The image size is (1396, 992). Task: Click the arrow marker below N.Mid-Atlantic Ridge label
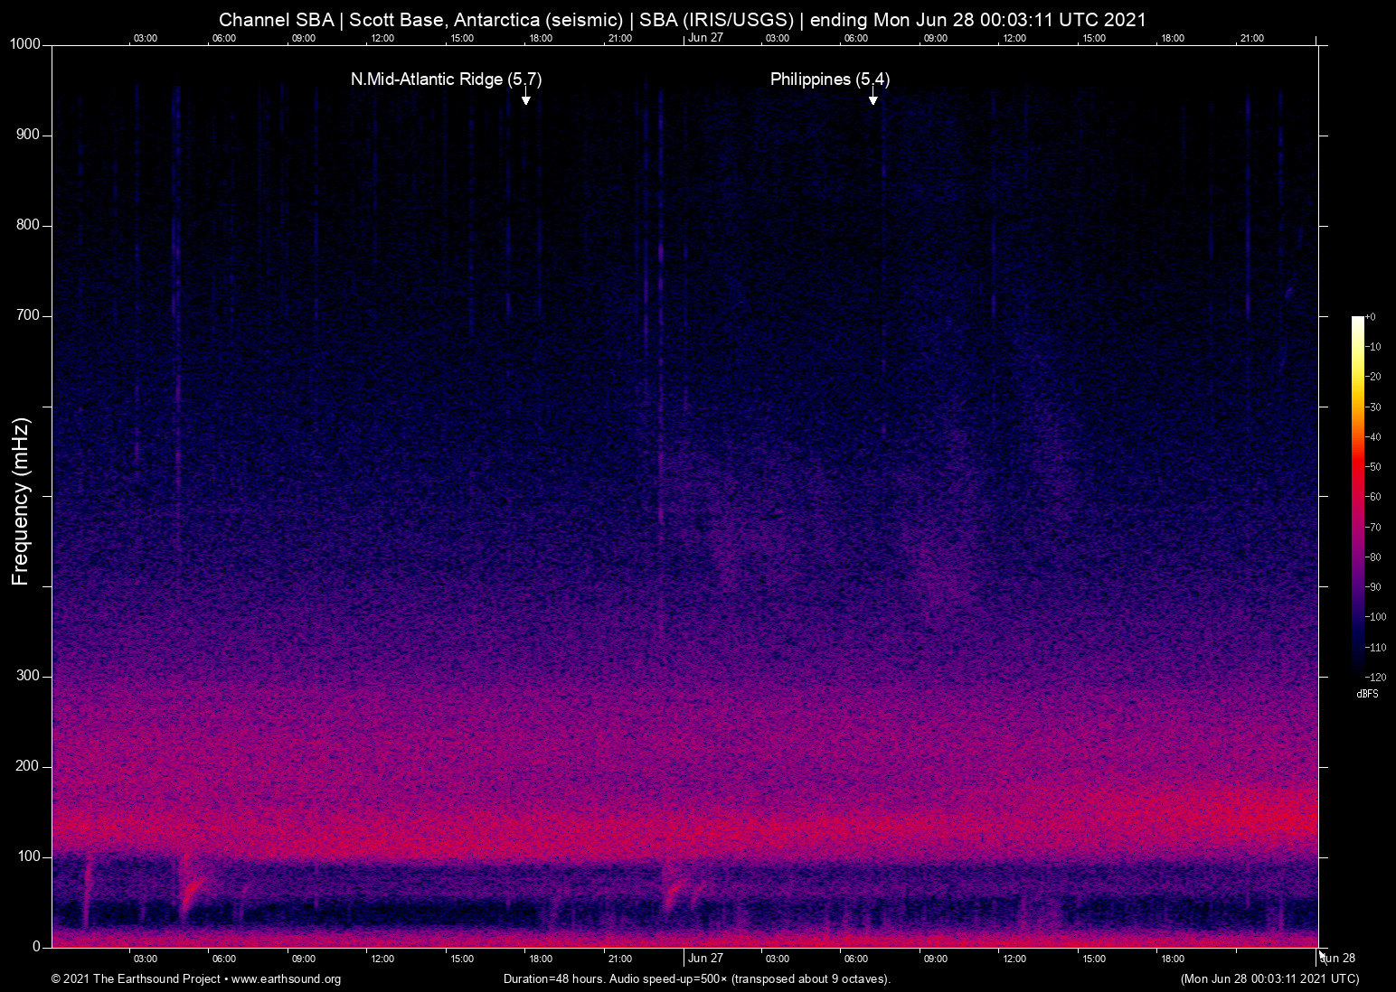click(x=525, y=98)
